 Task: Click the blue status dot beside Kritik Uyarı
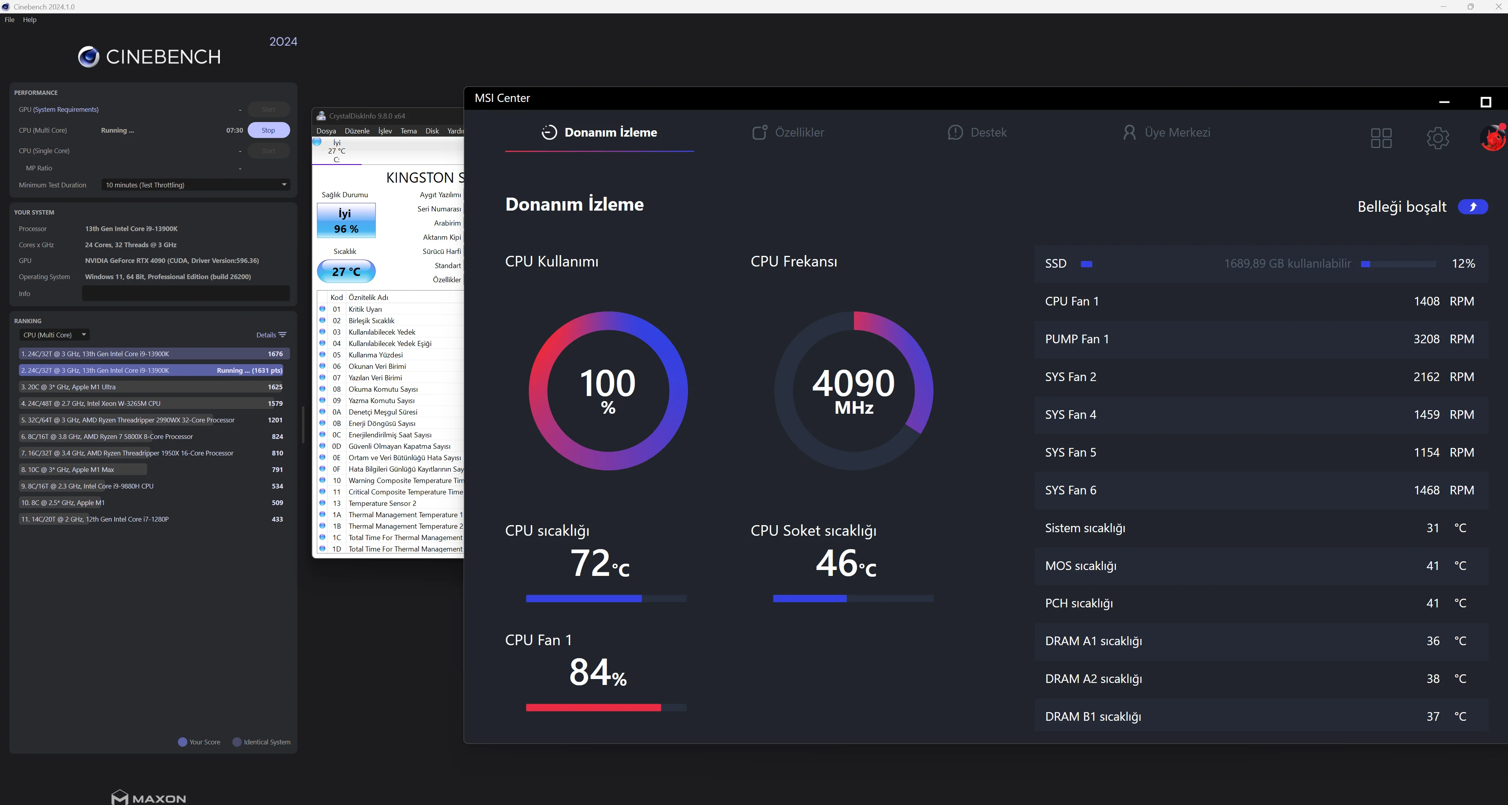(x=322, y=309)
